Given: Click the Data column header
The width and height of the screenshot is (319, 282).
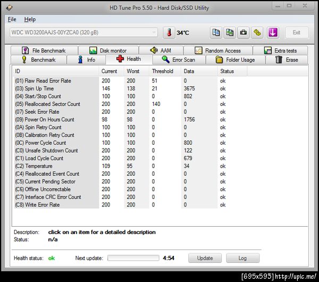Looking at the screenshot, I should pos(199,71).
